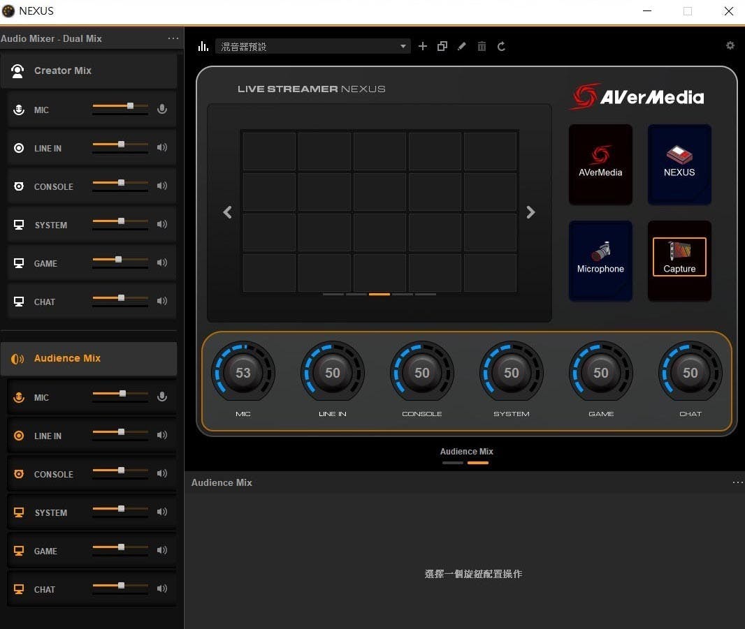Click the top-left empty touch panel cell
This screenshot has height=629, width=745.
[x=269, y=151]
